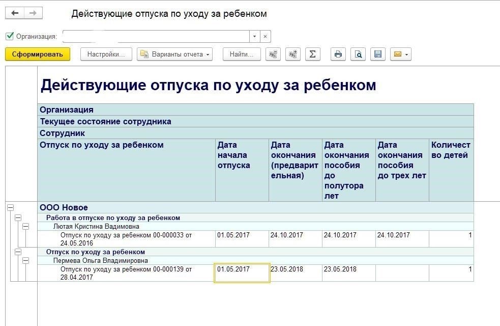The image size is (500, 326).
Task: Click the collapse all groups icon
Action: click(273, 55)
